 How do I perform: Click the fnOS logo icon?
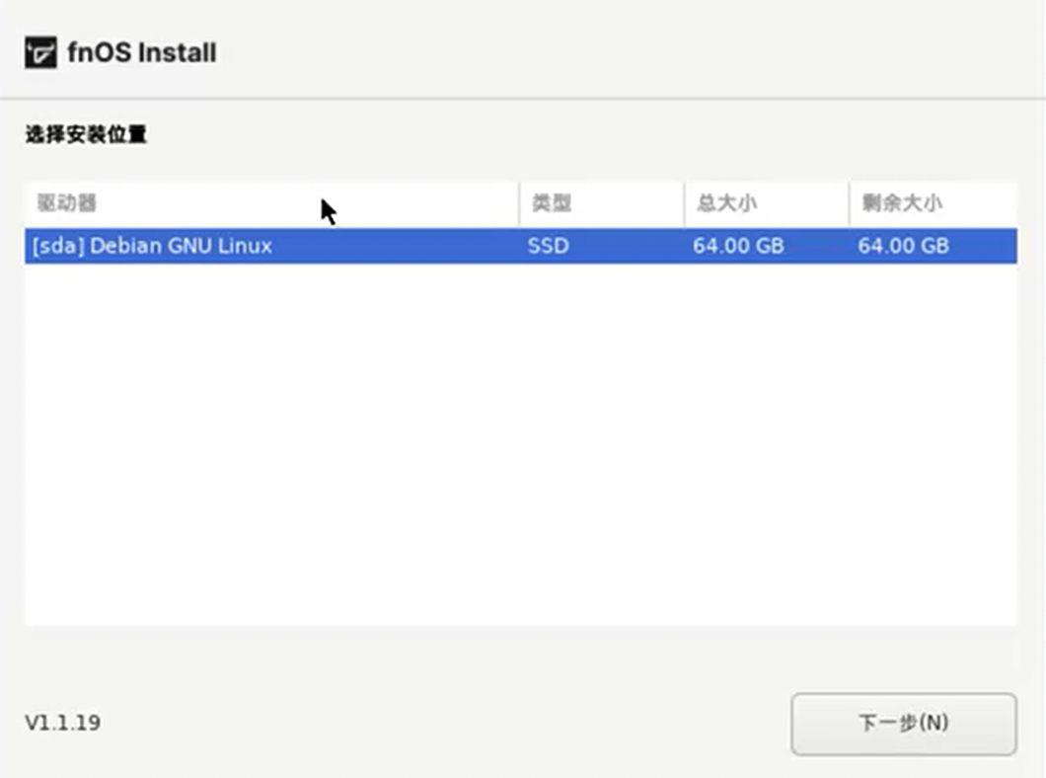40,52
